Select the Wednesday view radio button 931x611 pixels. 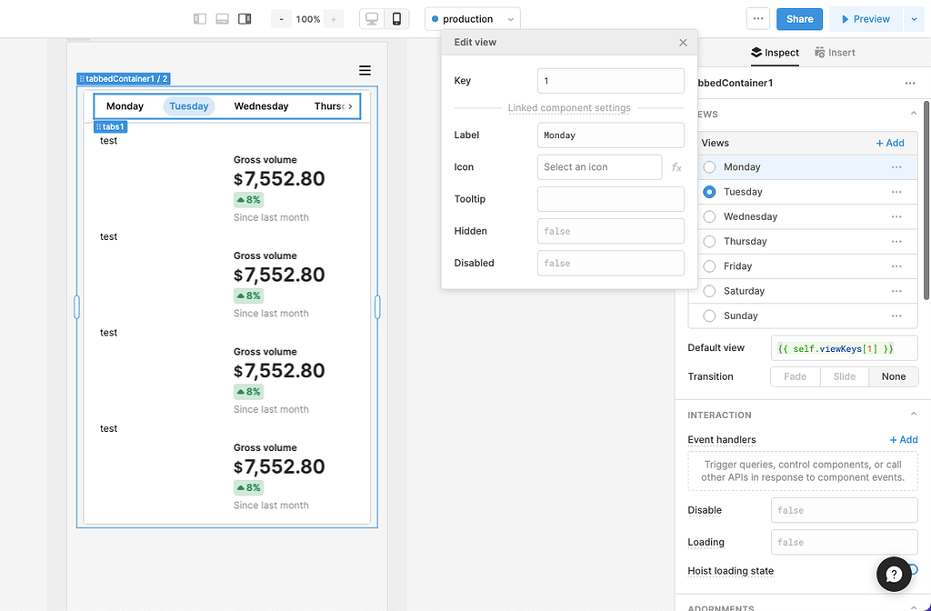coord(709,216)
